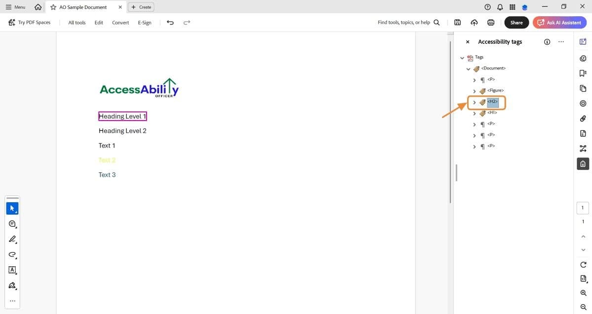Image resolution: width=592 pixels, height=314 pixels.
Task: Open the Add Comment tool
Action: (12, 223)
